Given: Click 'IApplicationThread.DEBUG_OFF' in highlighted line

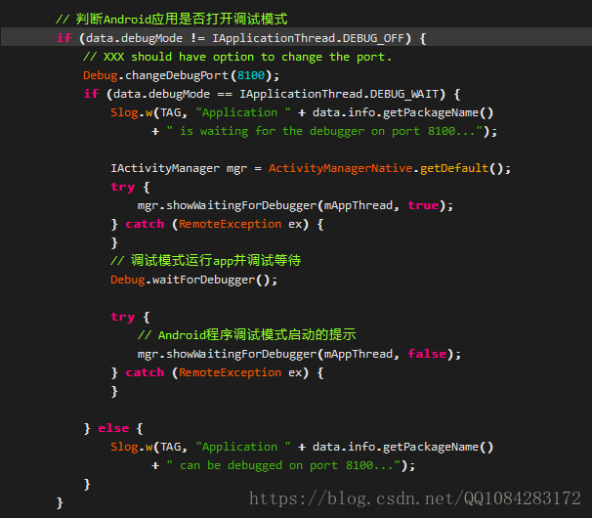Looking at the screenshot, I should 308,38.
